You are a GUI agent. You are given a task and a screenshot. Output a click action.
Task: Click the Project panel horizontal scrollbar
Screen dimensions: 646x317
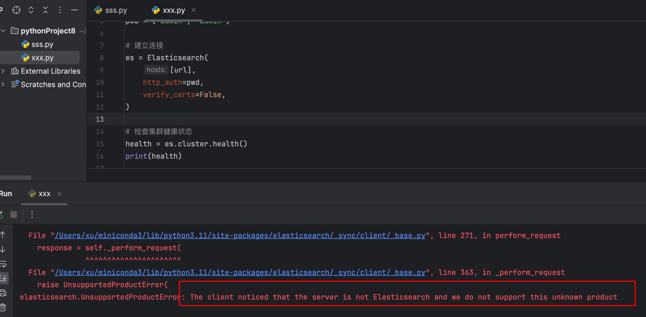point(15,178)
